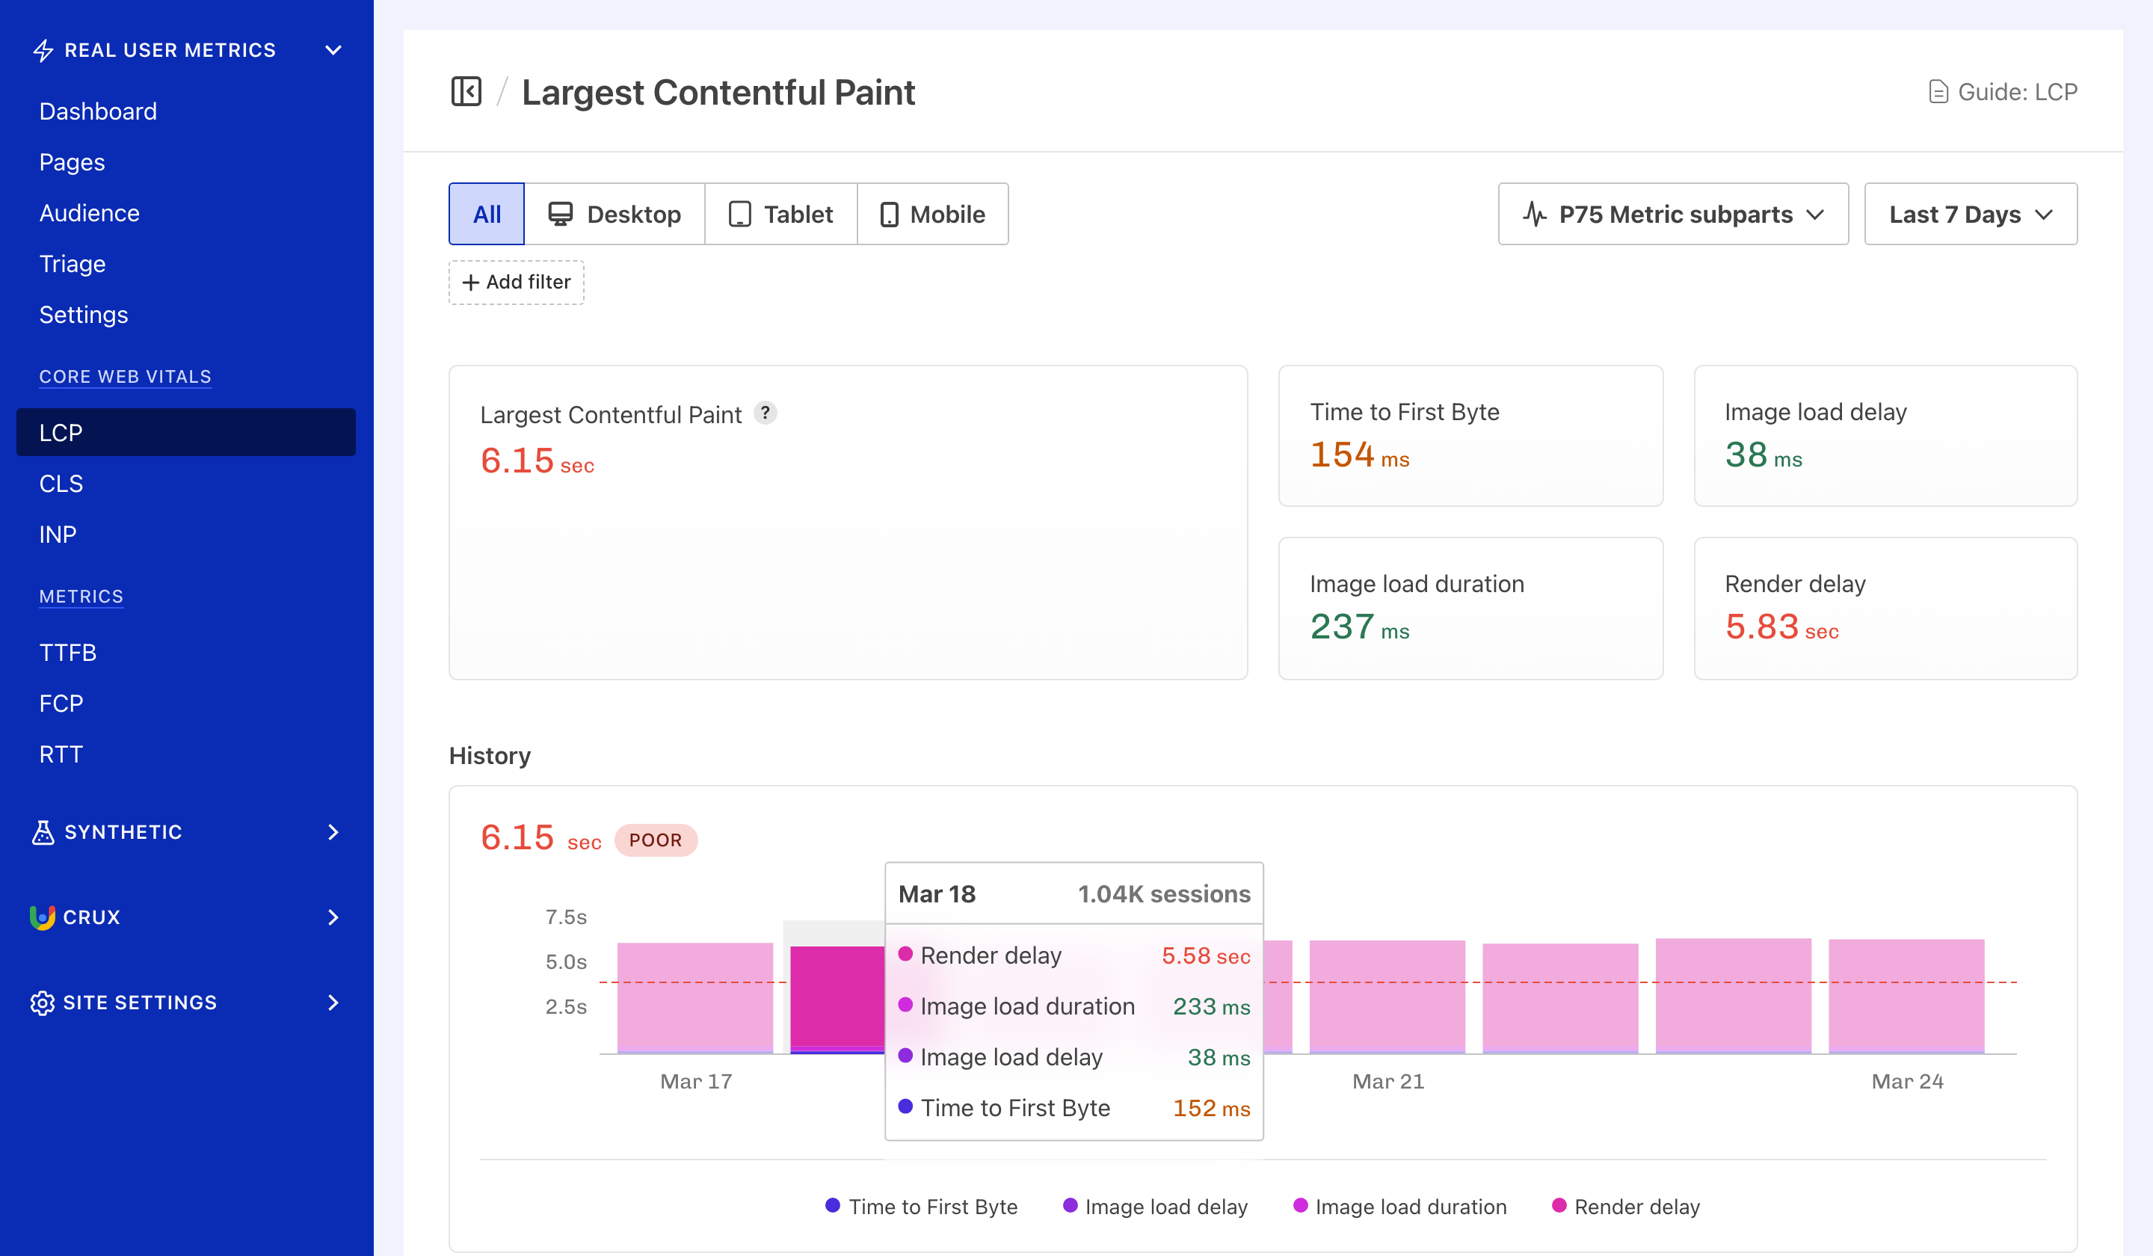Click the Add filter button
2153x1256 pixels.
[516, 282]
